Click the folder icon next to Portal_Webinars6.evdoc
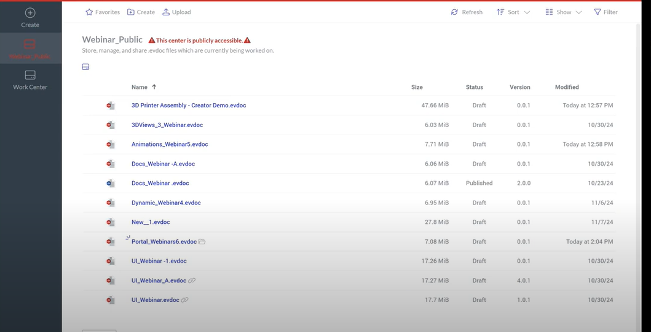Image resolution: width=651 pixels, height=332 pixels. (x=202, y=242)
